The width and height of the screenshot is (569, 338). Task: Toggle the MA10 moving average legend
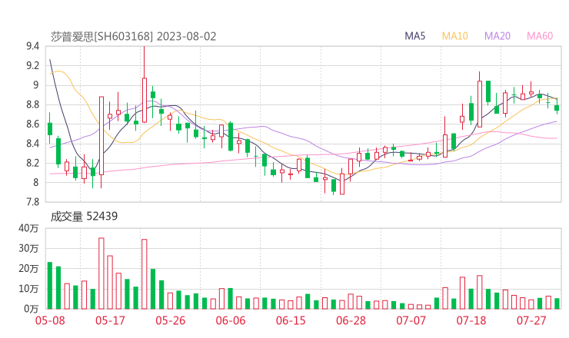455,36
